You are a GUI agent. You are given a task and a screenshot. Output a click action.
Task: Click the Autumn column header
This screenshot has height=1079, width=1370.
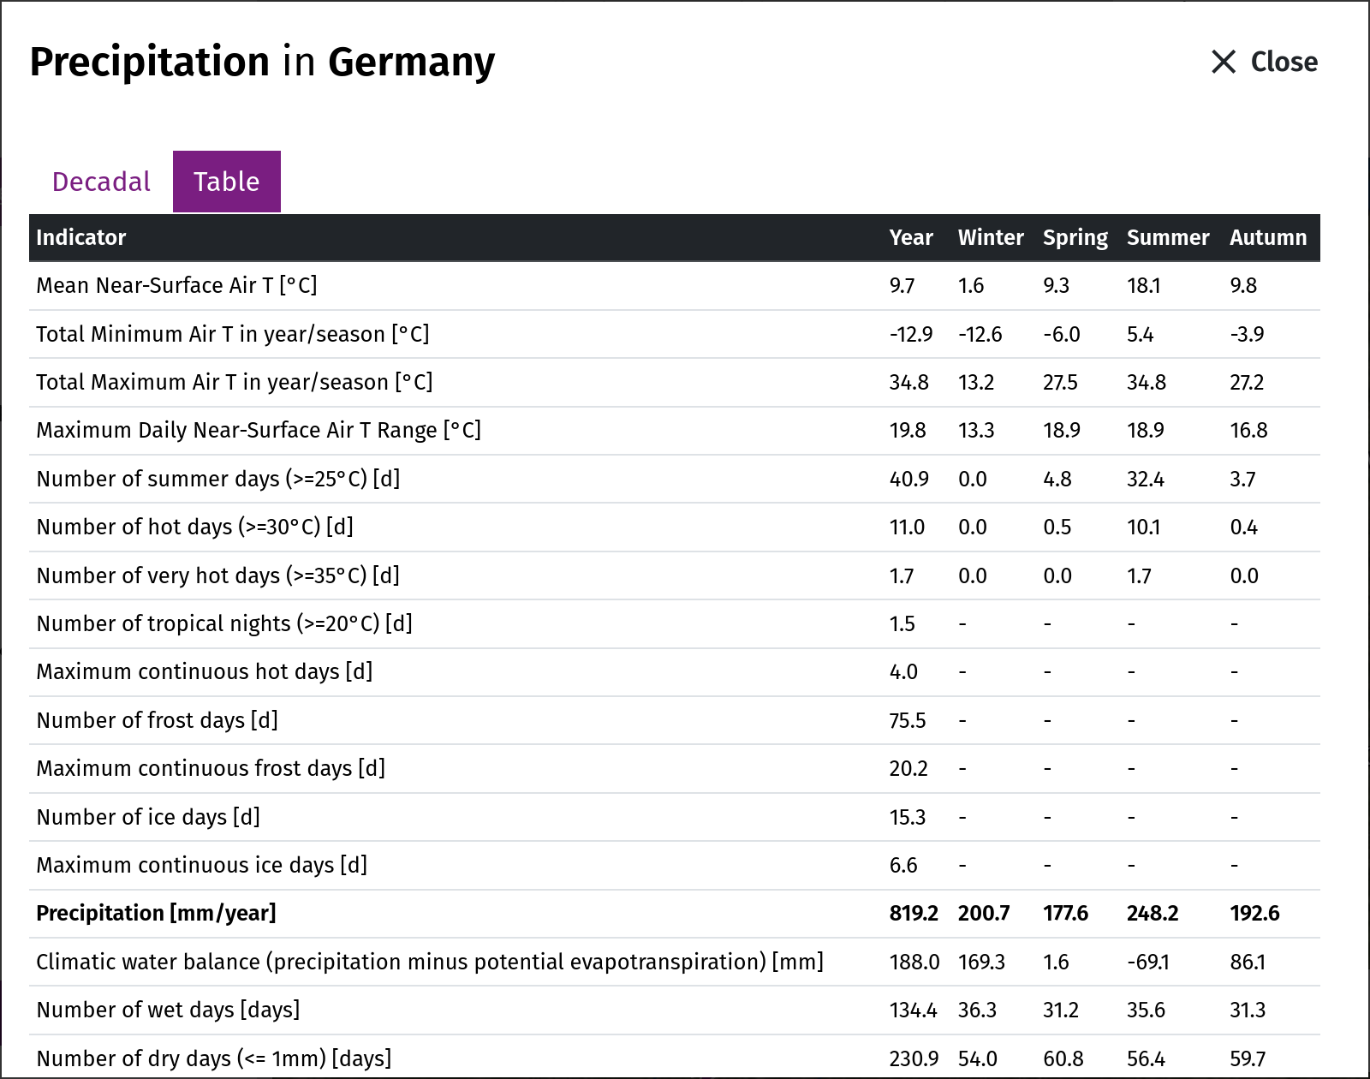(1268, 237)
